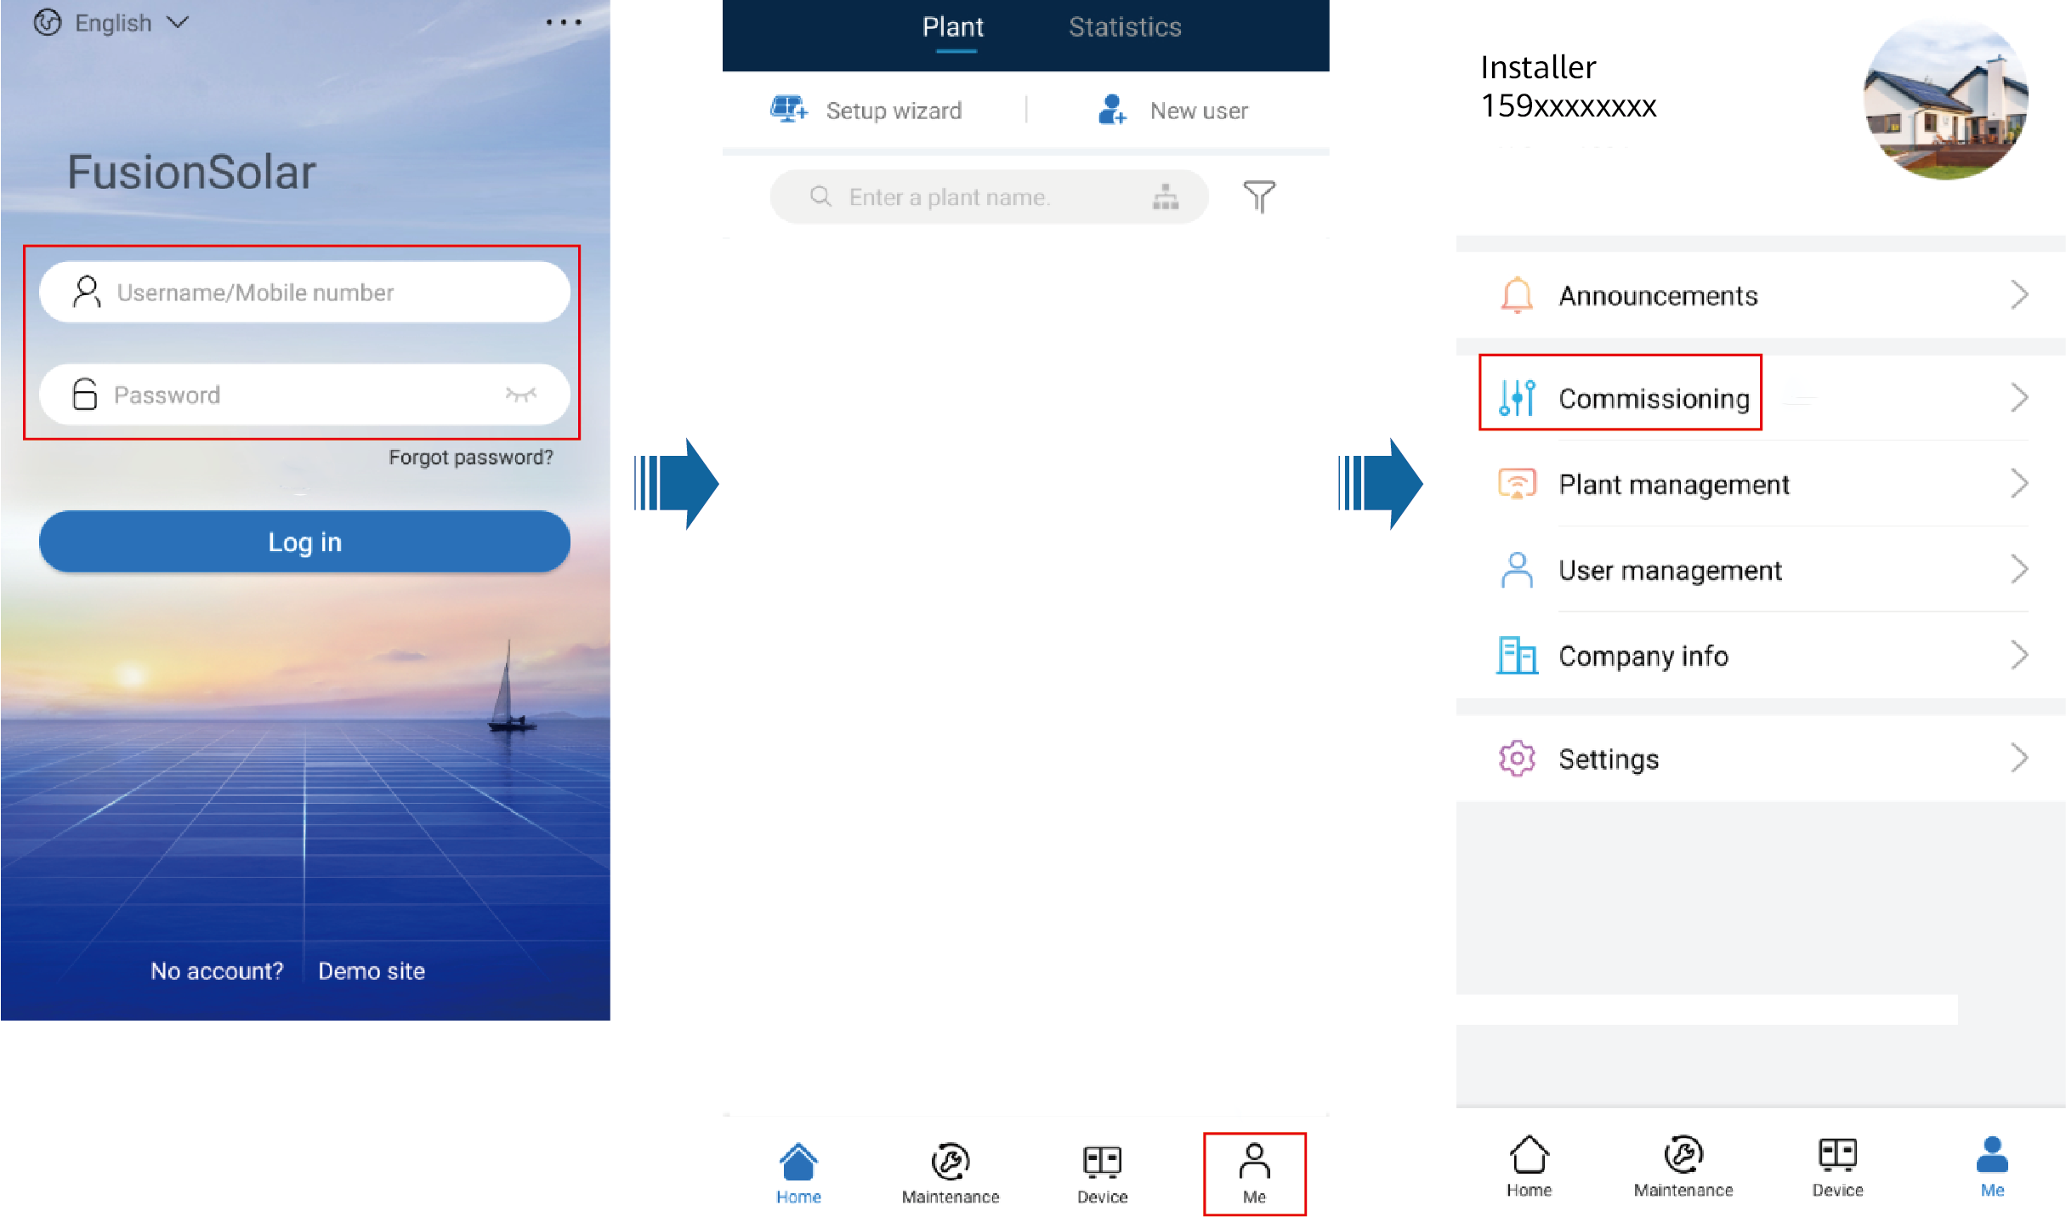Switch to the Statistics tab

[x=1125, y=28]
